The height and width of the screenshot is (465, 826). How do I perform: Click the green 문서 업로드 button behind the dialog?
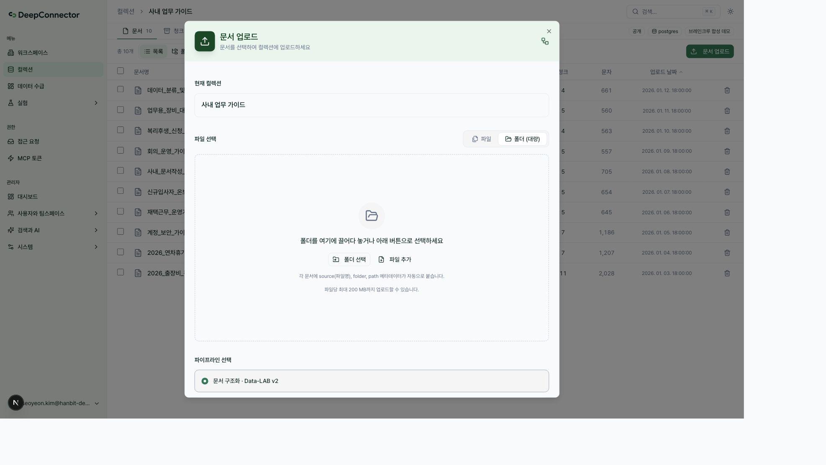point(710,51)
